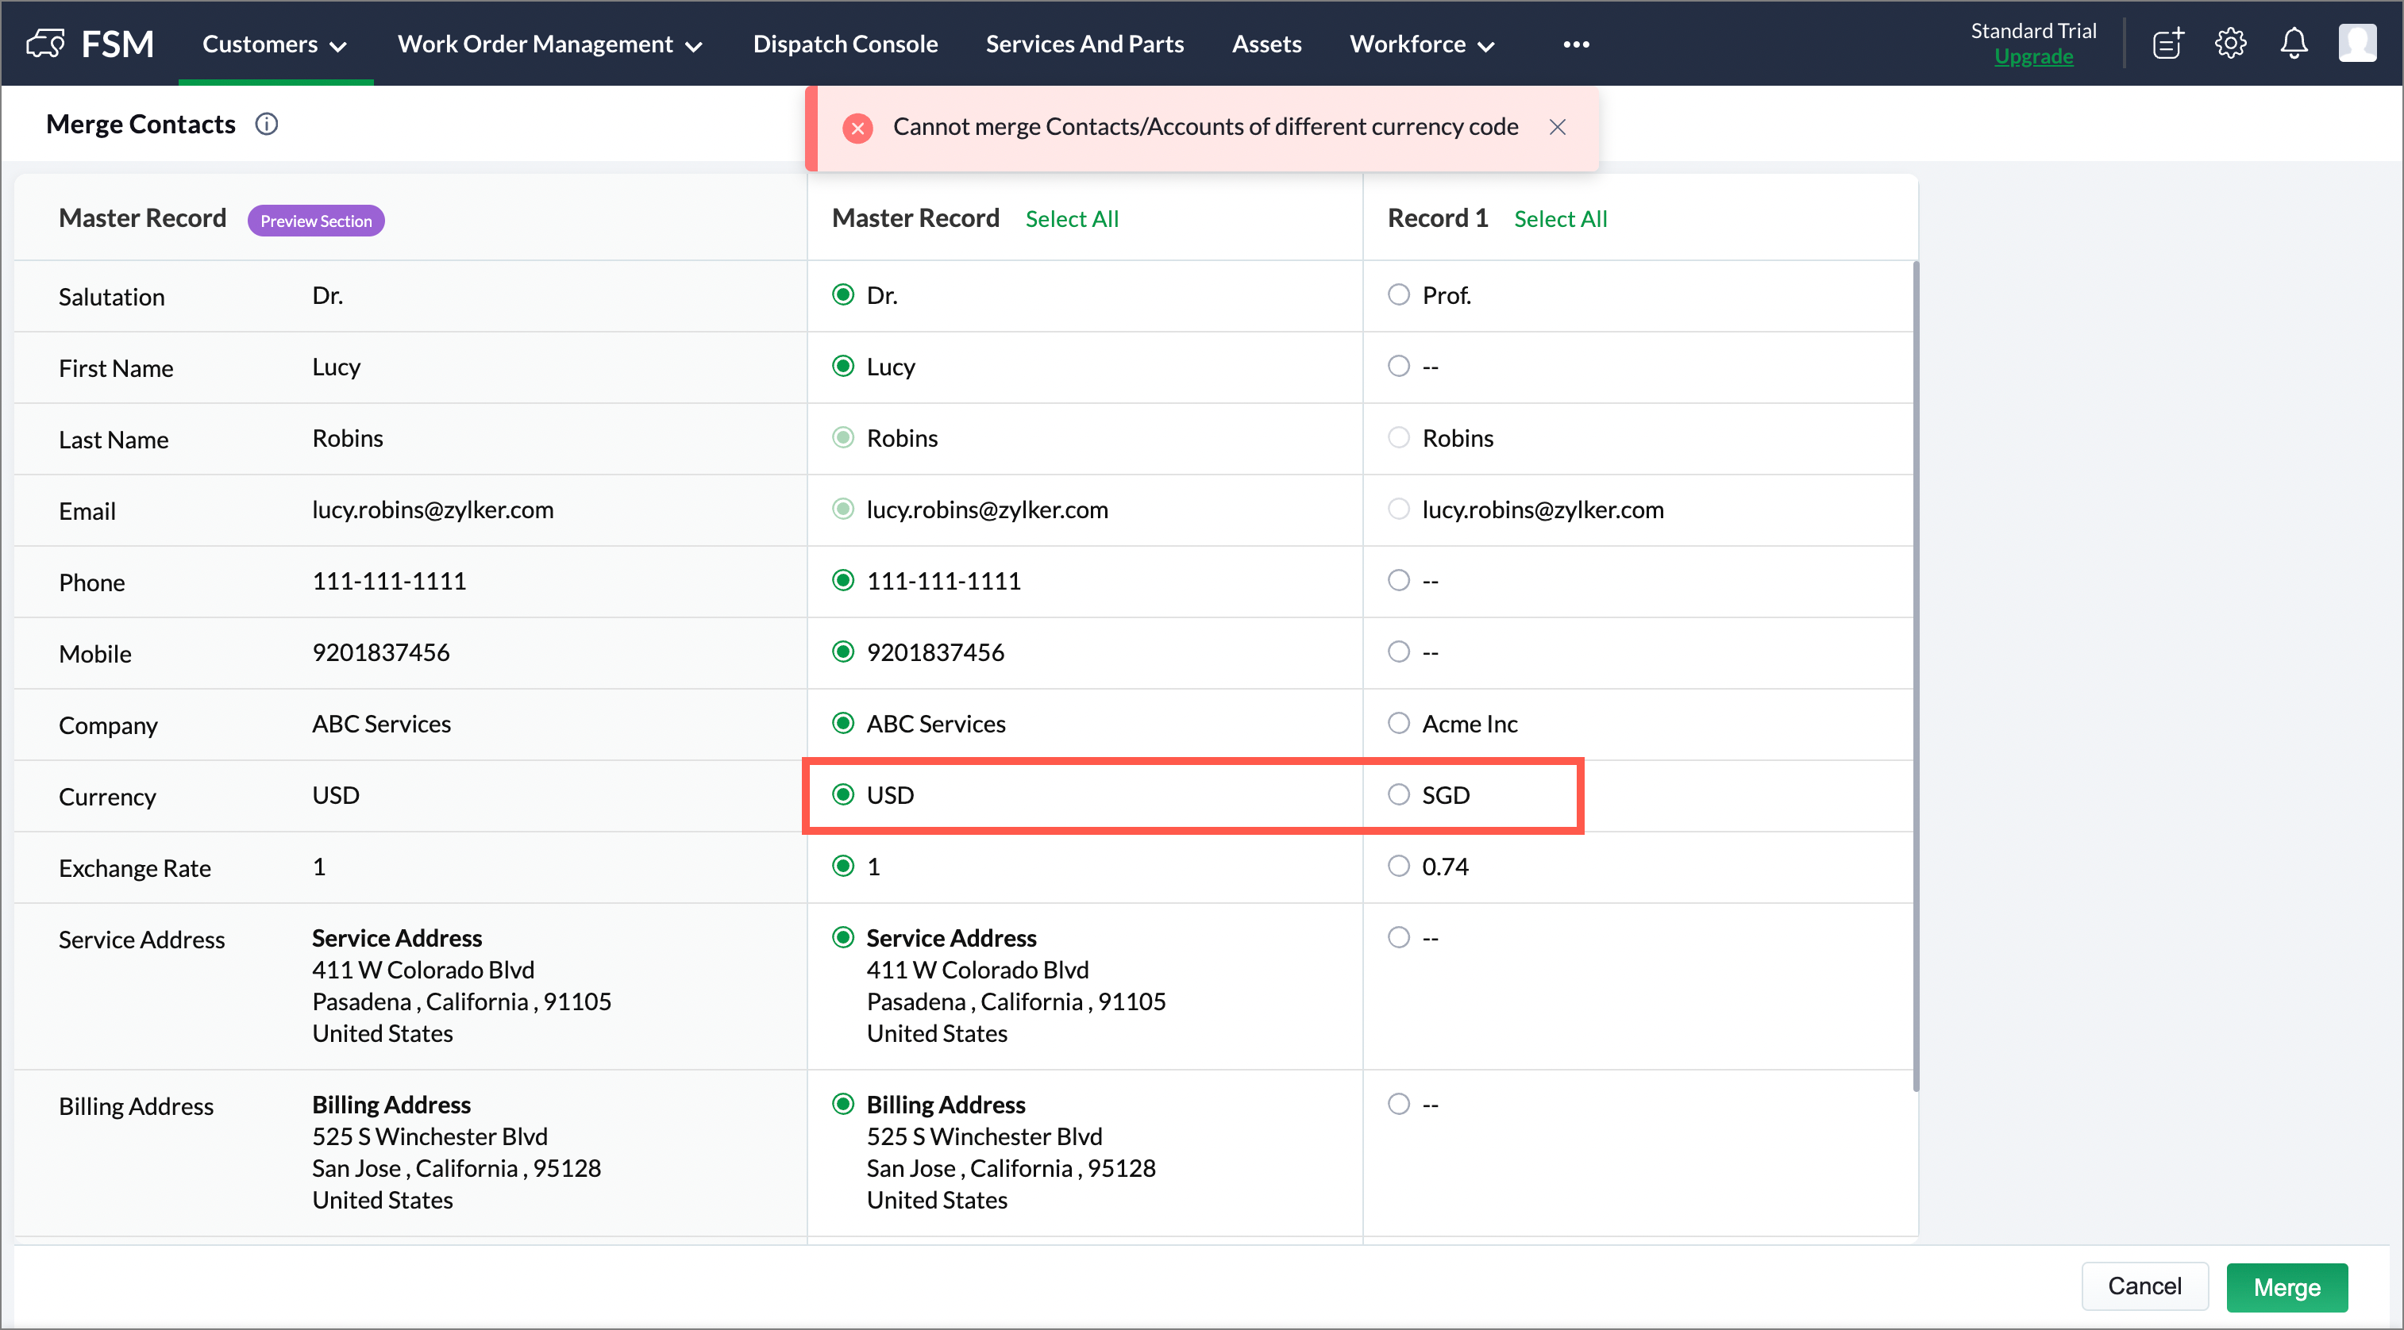Open the info icon beside Merge Contacts

267,124
